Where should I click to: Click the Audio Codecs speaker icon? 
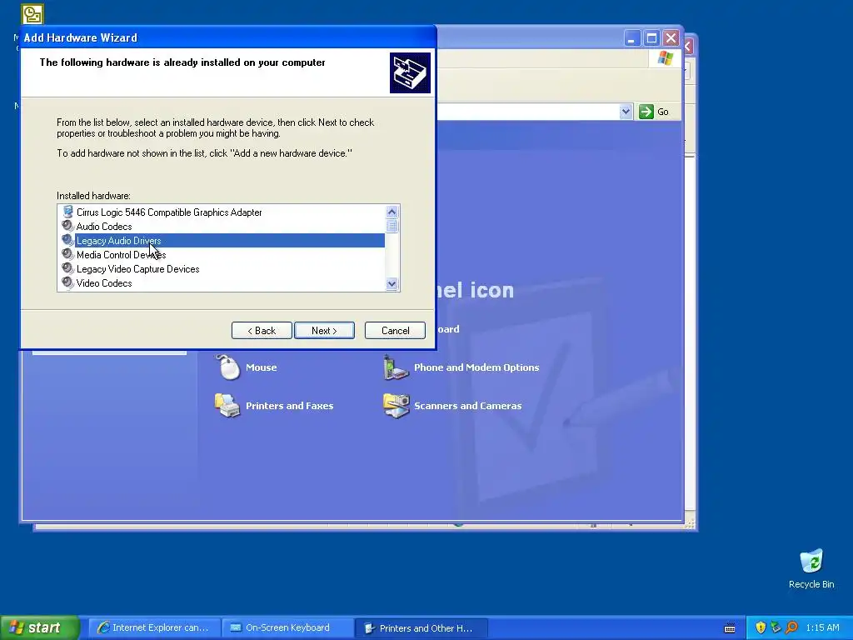coord(67,226)
